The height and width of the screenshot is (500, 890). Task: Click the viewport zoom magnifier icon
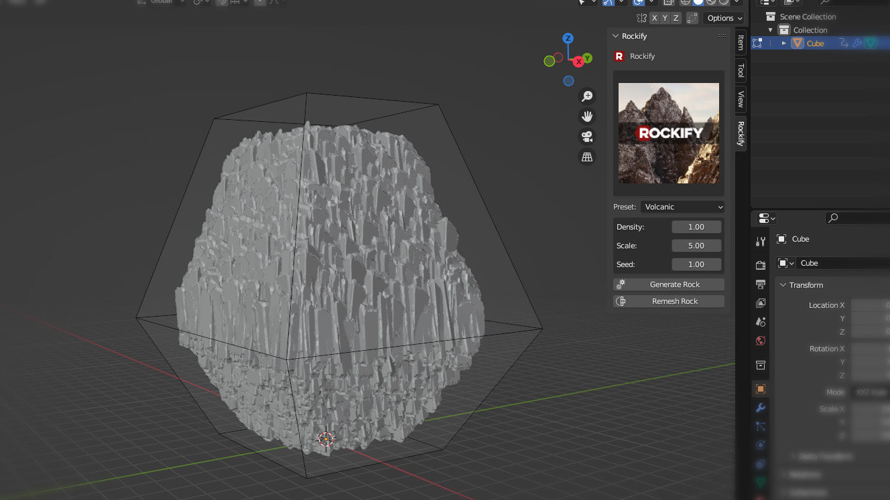tap(587, 96)
